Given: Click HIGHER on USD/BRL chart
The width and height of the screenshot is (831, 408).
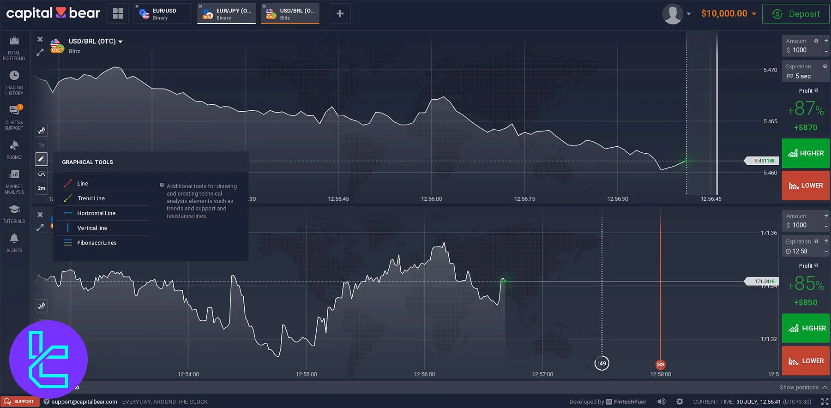Looking at the screenshot, I should click(806, 153).
